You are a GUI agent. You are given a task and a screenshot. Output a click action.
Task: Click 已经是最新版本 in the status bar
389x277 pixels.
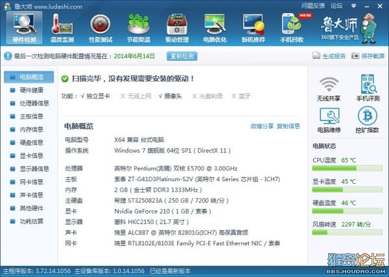coord(171,271)
